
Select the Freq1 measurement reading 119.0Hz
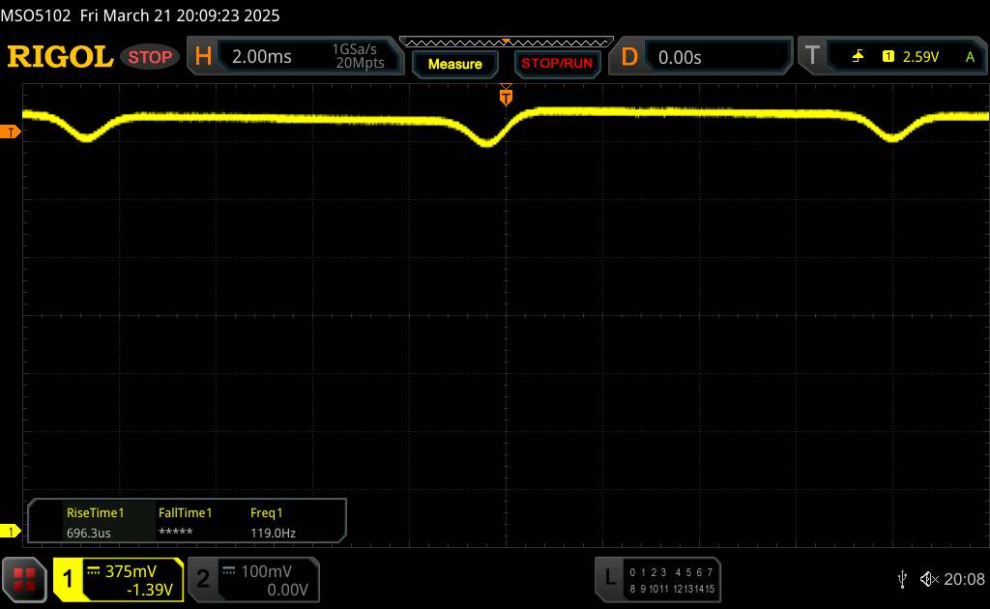pyautogui.click(x=273, y=522)
